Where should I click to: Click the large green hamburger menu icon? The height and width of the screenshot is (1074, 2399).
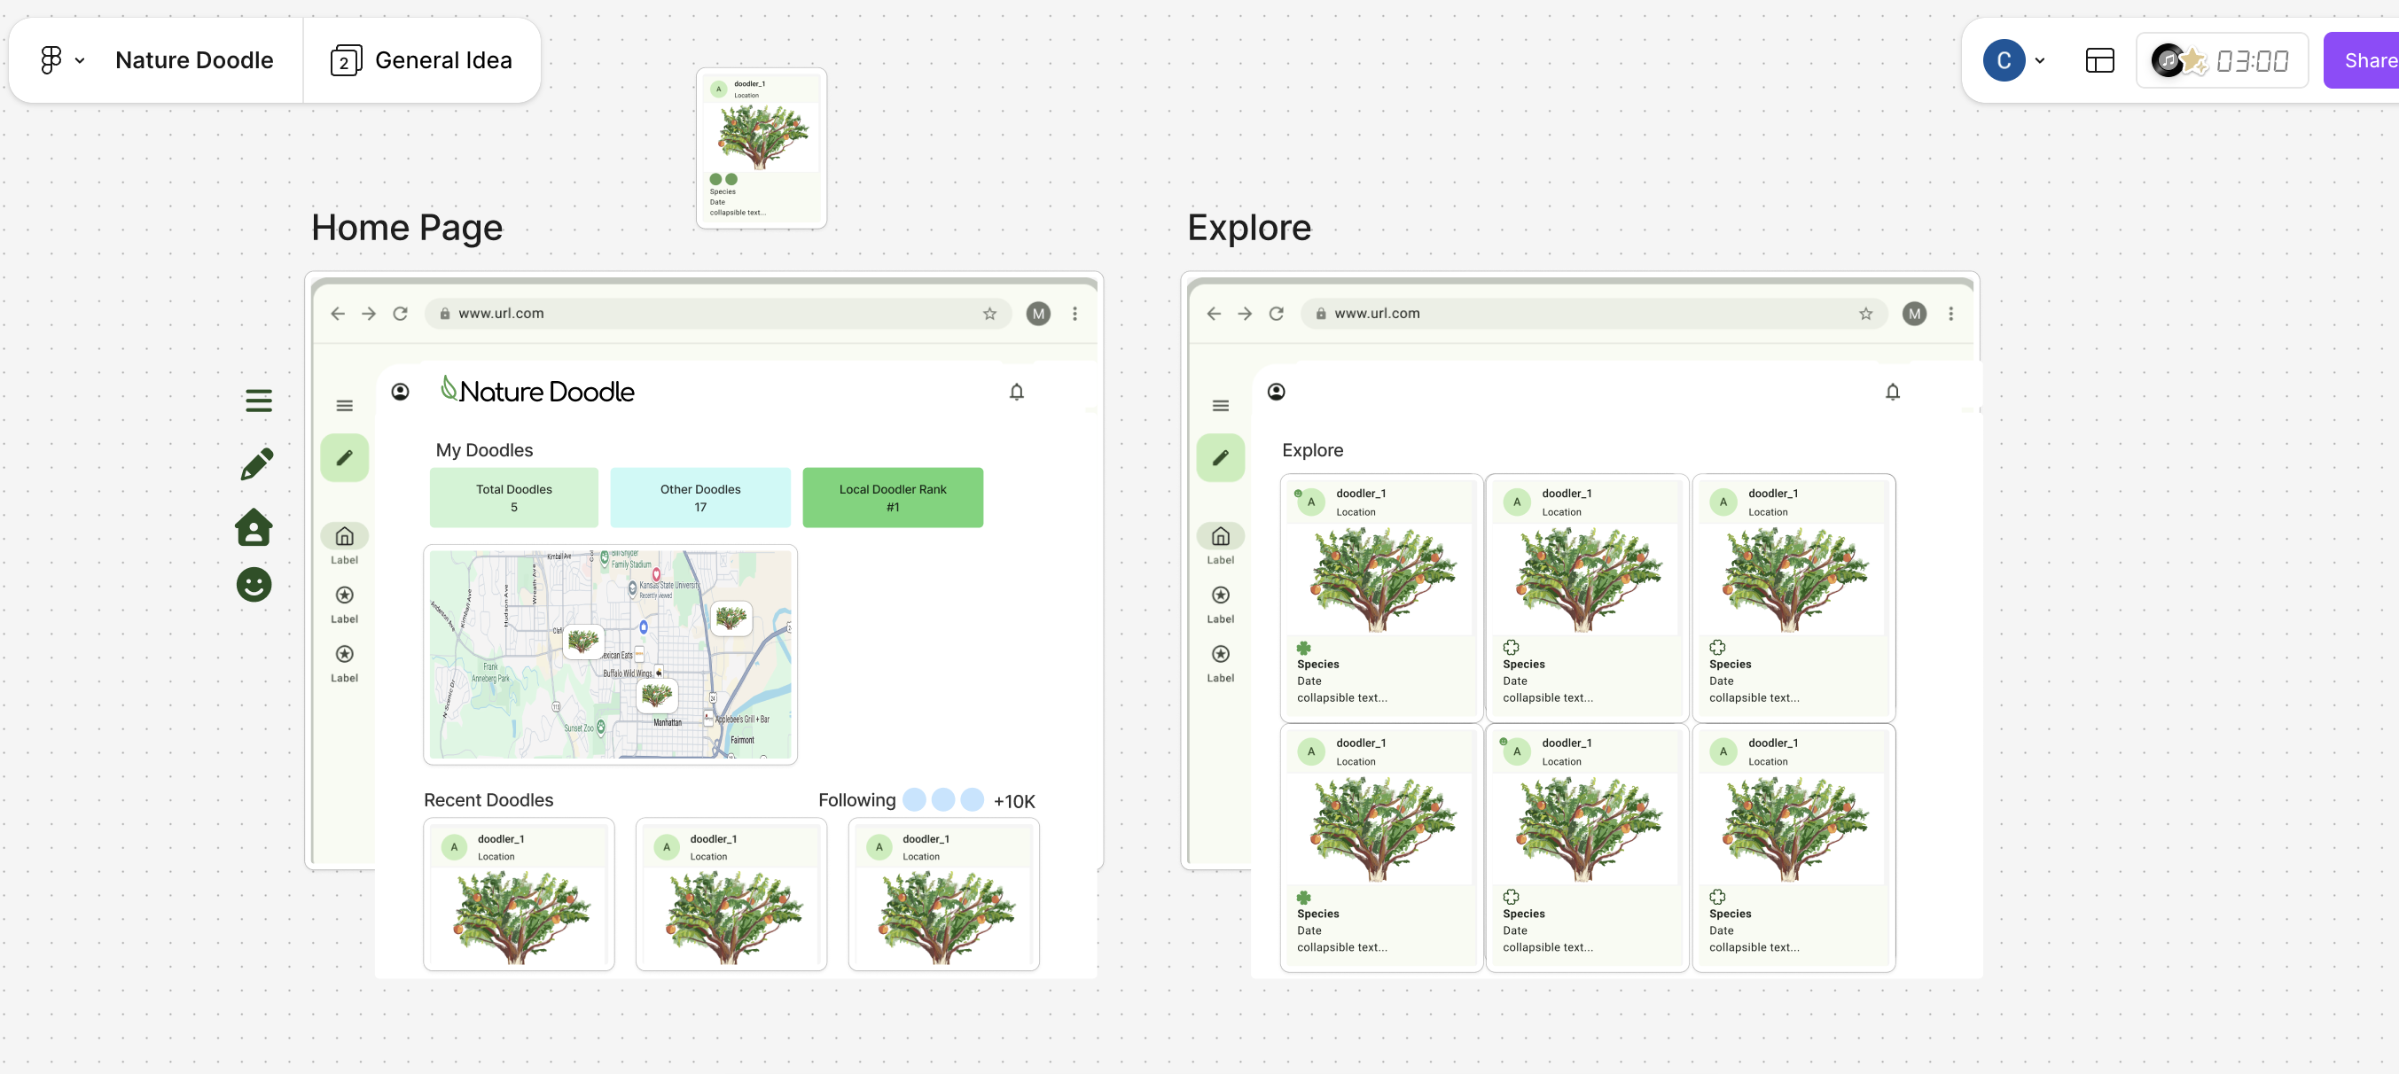tap(259, 401)
